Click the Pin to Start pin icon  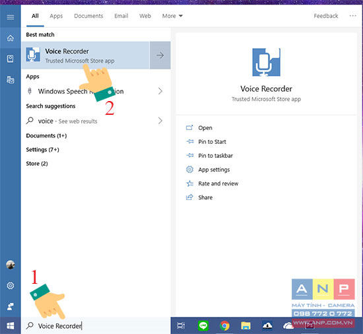[x=190, y=141]
